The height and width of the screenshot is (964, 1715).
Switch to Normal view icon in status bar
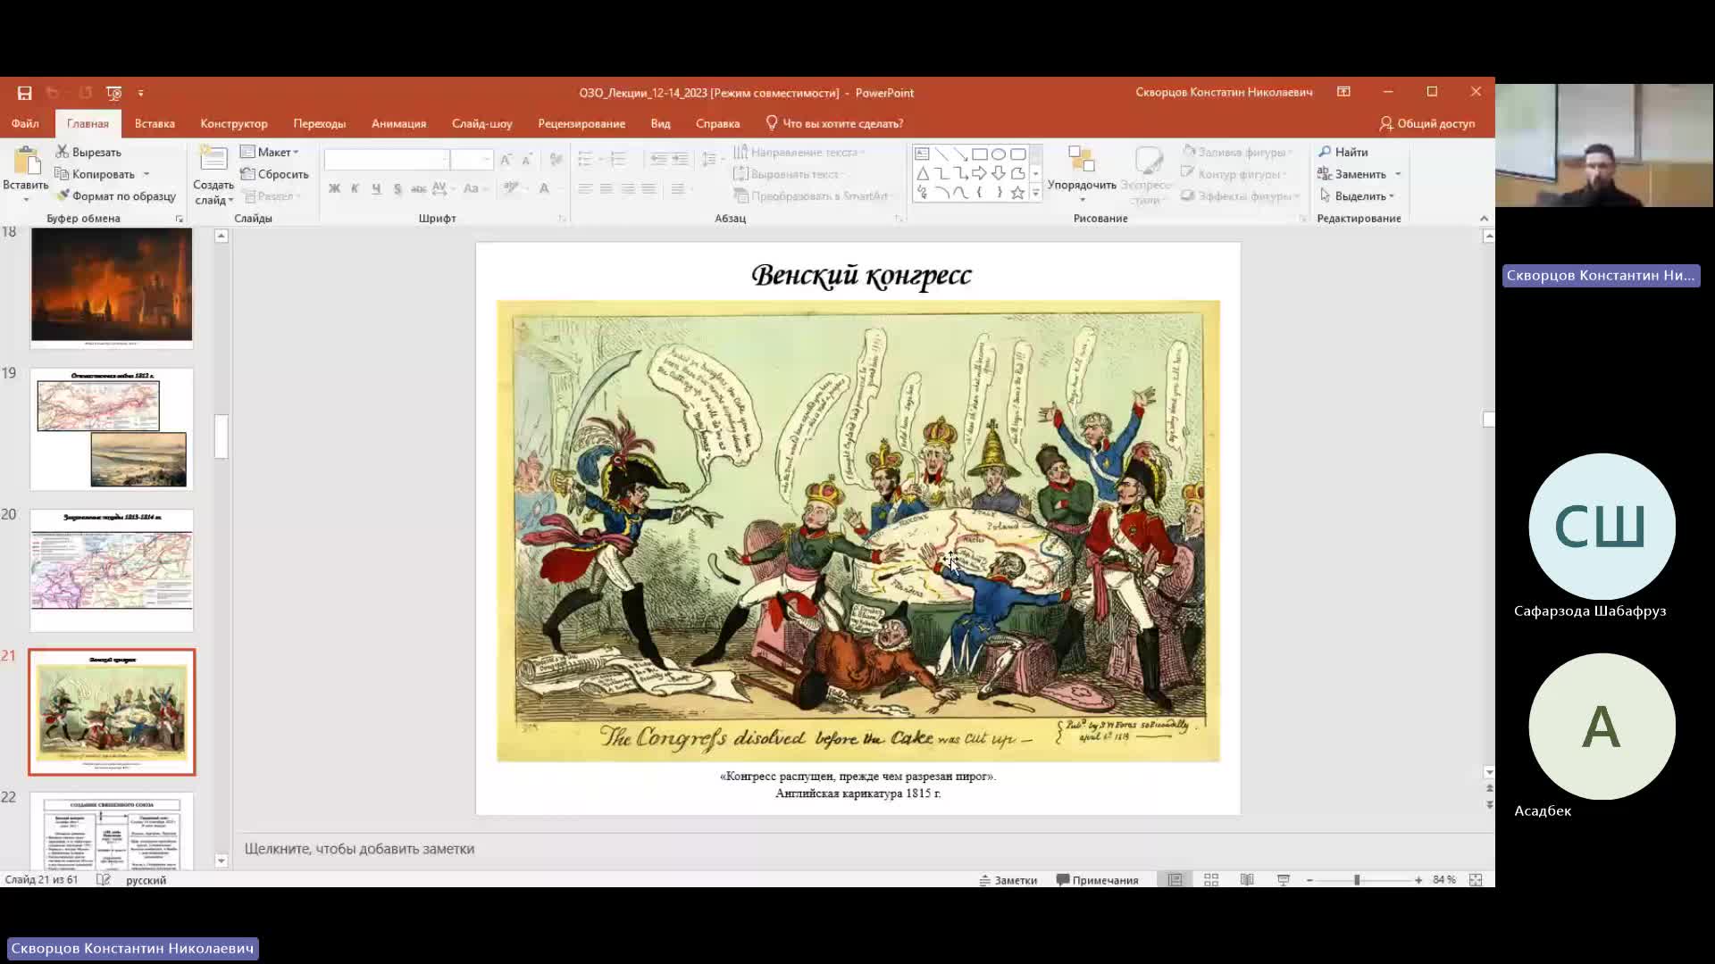(1175, 880)
